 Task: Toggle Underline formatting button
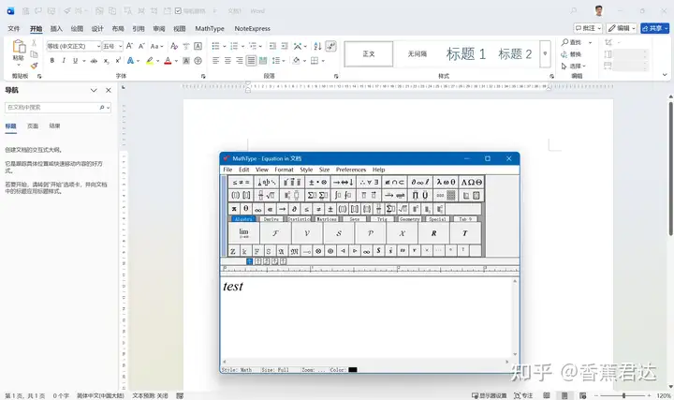[x=75, y=61]
